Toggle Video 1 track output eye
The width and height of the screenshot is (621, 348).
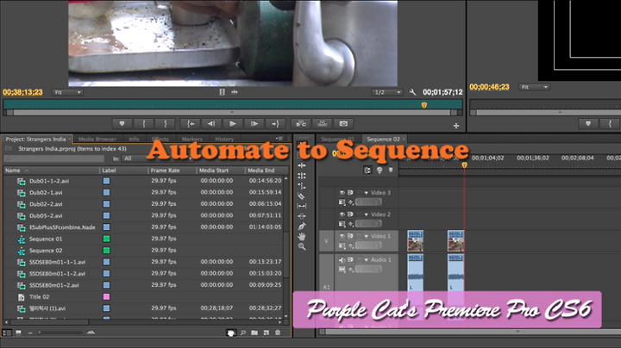(342, 236)
